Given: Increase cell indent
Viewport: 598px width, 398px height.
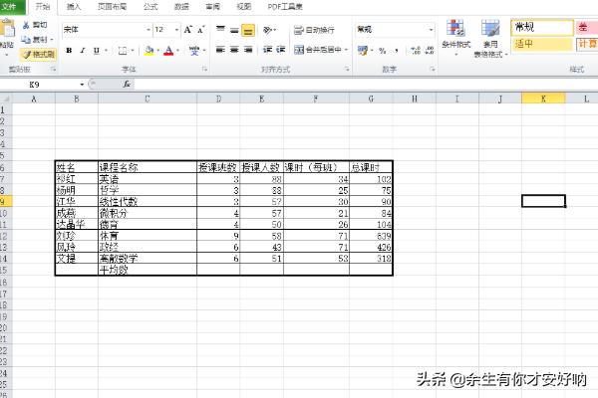Looking at the screenshot, I should [x=281, y=50].
